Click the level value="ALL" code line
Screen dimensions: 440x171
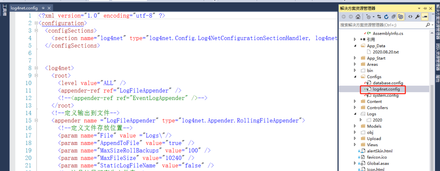(92, 83)
